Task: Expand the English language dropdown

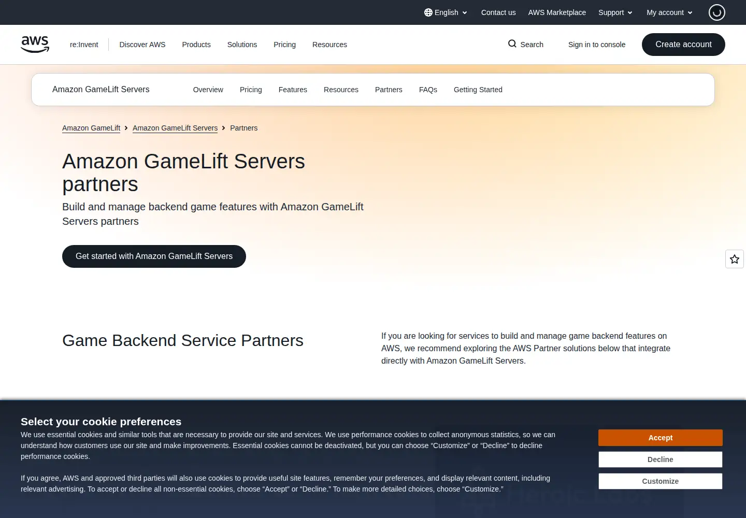Action: [x=446, y=12]
